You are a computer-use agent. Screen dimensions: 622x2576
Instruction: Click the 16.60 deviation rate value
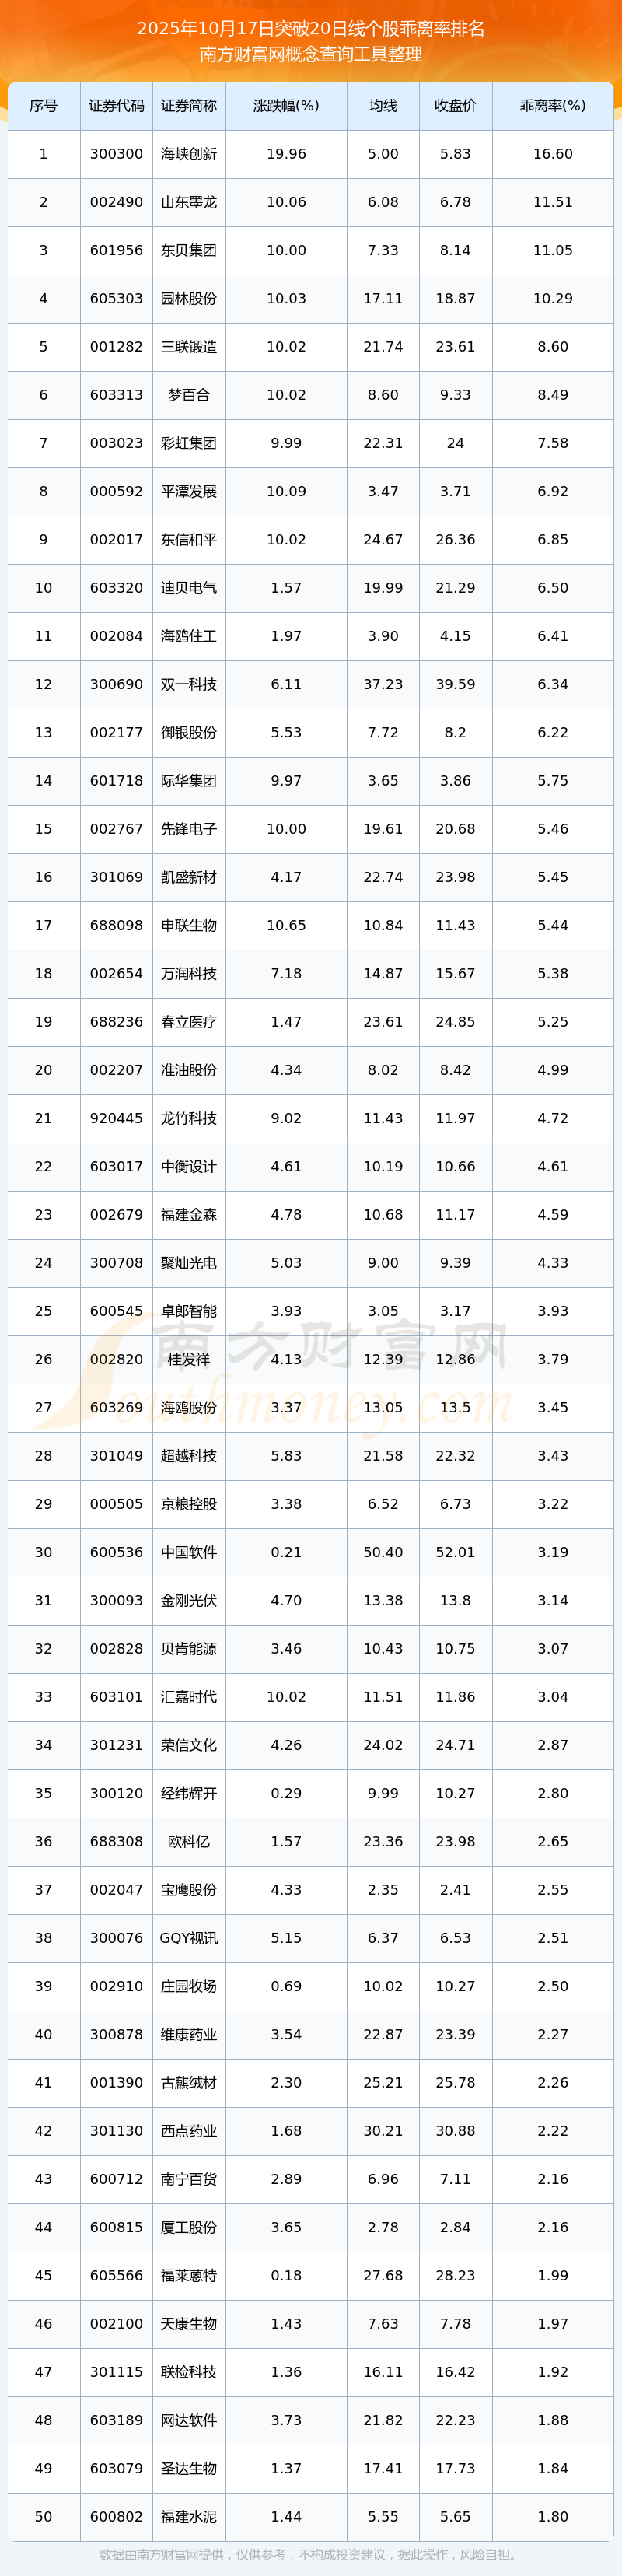point(553,154)
